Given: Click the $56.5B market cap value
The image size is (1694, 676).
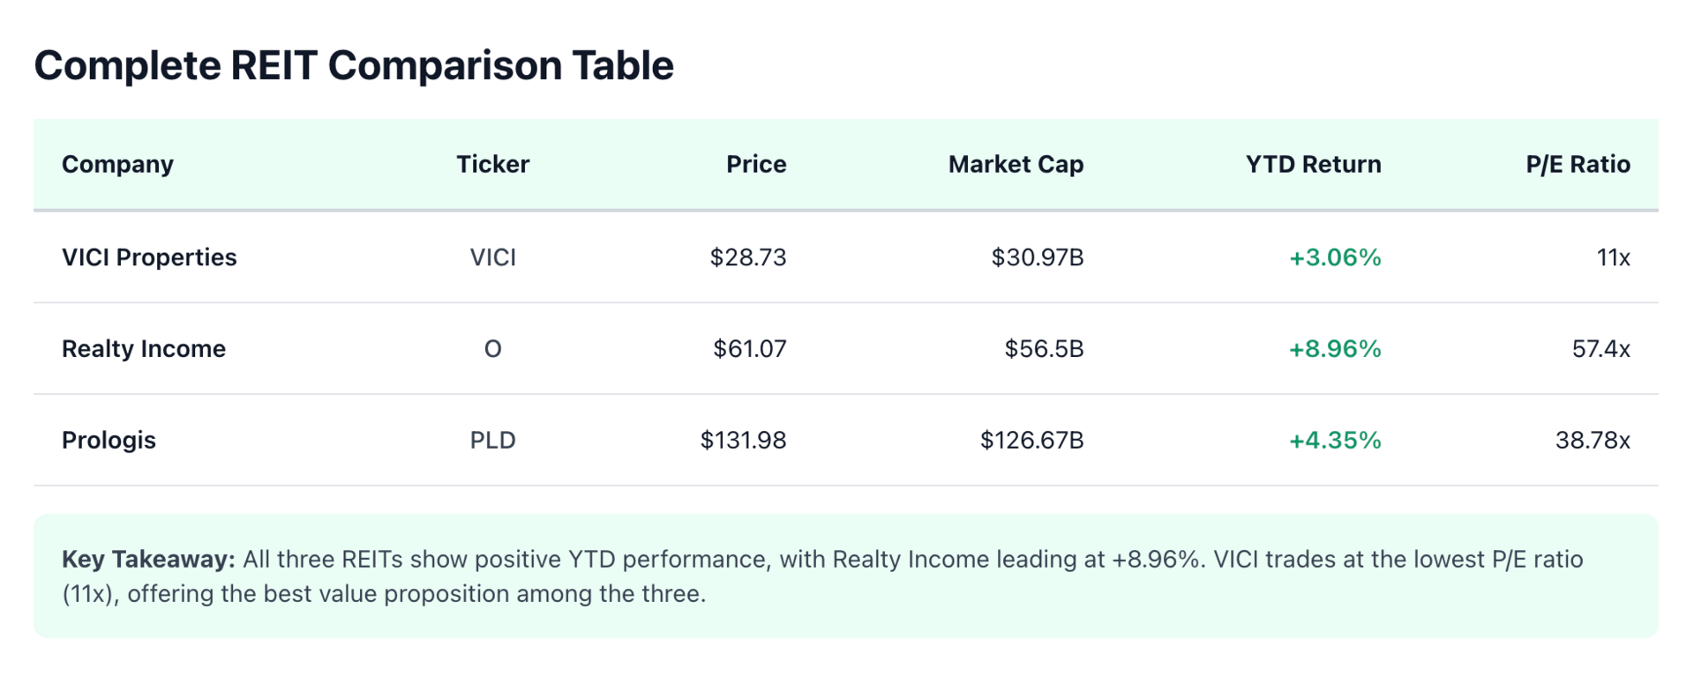Looking at the screenshot, I should click(x=1043, y=349).
